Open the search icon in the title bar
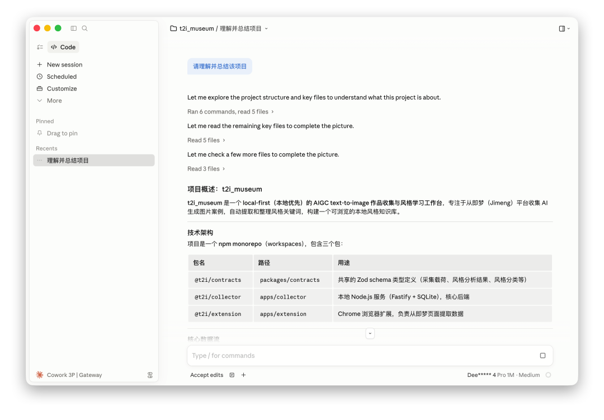The image size is (604, 420). pos(84,28)
